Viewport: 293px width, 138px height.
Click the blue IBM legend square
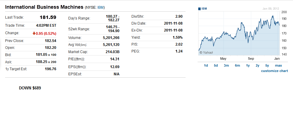click(199, 9)
